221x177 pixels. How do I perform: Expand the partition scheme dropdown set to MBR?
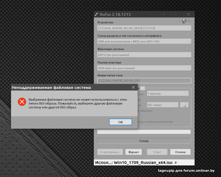click(144, 42)
